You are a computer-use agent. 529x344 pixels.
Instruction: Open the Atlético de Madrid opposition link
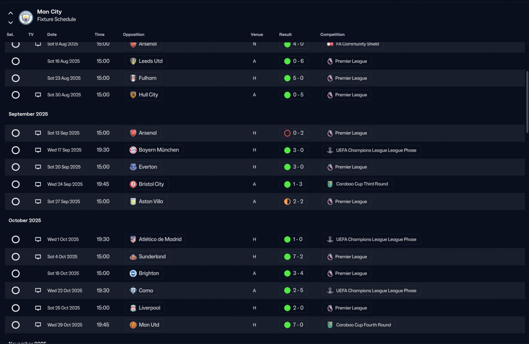tap(155, 240)
